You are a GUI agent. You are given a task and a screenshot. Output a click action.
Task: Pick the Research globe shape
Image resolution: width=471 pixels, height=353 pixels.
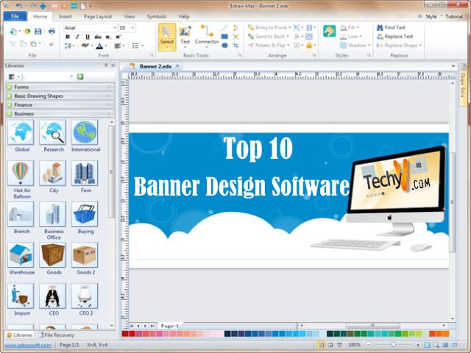coord(53,134)
